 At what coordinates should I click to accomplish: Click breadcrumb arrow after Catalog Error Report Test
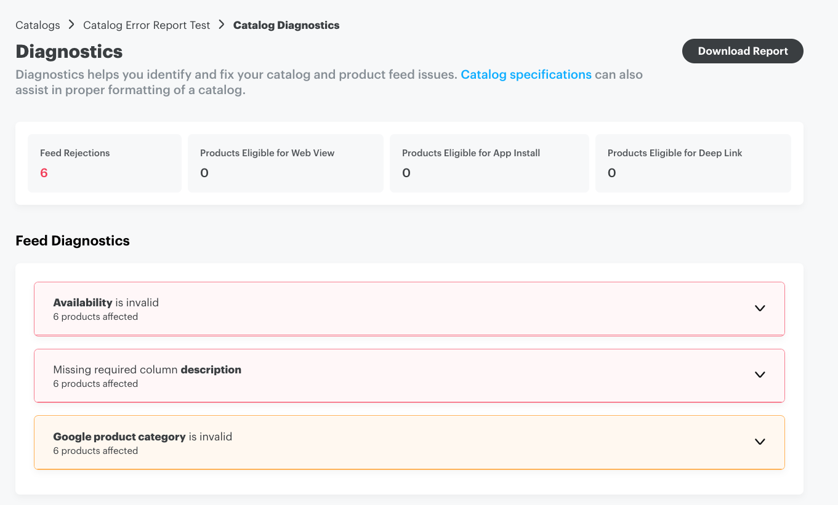(x=222, y=25)
